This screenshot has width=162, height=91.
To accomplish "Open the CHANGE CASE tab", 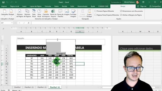I will tap(103, 6).
